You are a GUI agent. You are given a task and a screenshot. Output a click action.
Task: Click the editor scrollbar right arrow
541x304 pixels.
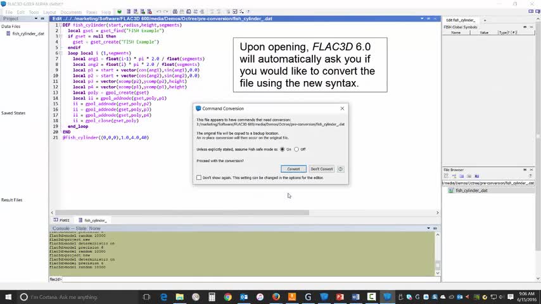[x=438, y=213]
